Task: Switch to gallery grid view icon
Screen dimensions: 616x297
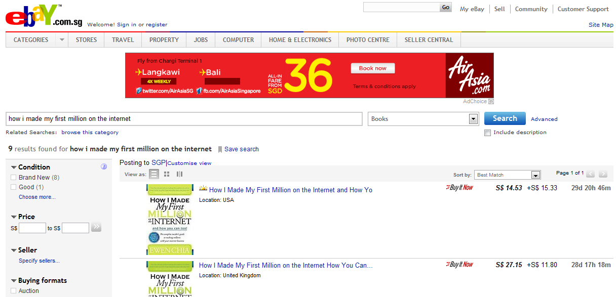Action: 167,174
